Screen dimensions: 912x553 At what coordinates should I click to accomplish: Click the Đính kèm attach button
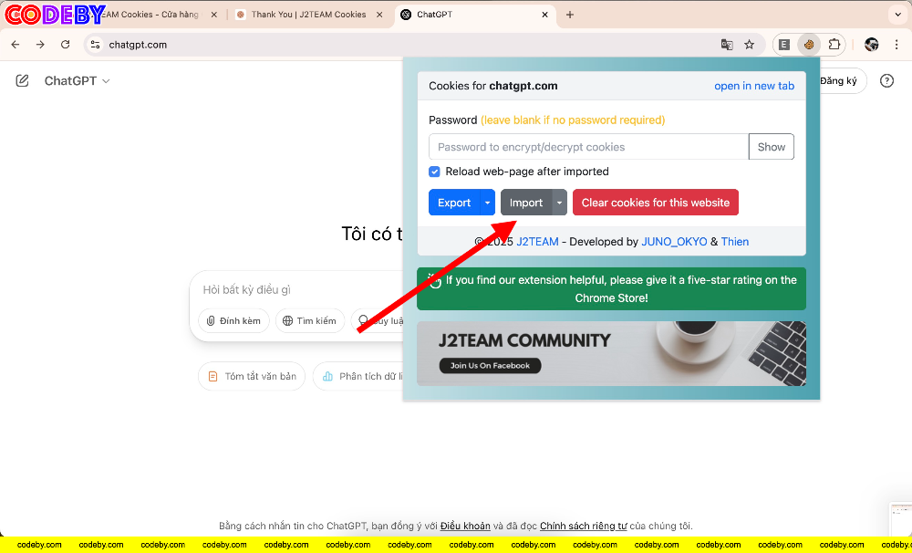(x=233, y=320)
